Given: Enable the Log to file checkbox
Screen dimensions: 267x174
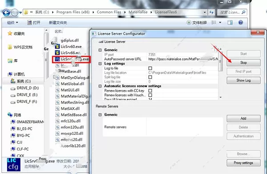Looking at the screenshot, I should (150, 68).
